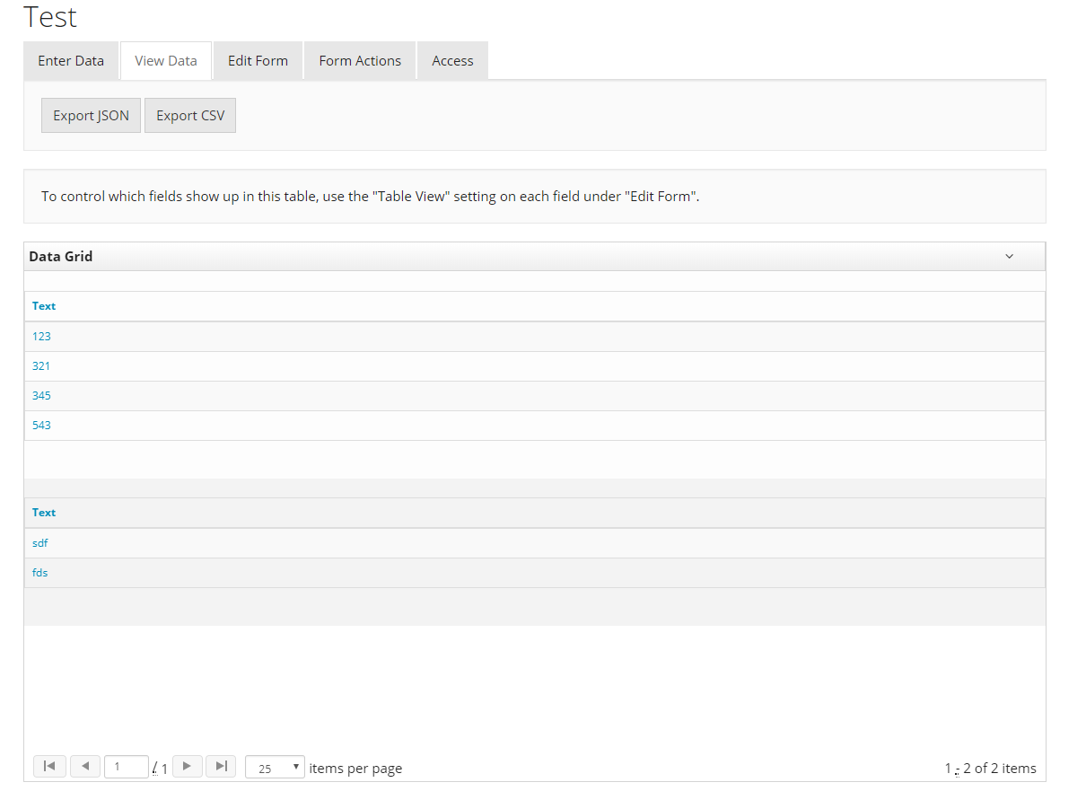This screenshot has height=800, width=1086.
Task: Open the items per page dropdown
Action: click(x=275, y=767)
